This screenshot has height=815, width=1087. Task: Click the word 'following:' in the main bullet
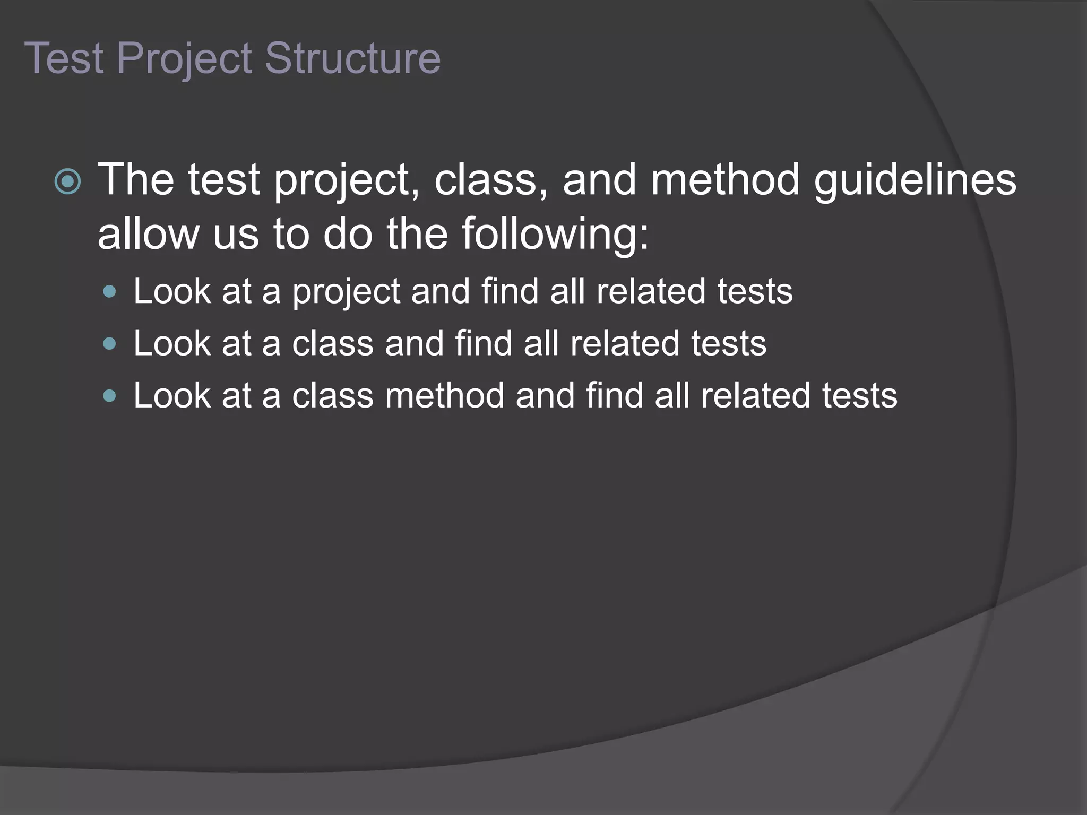555,233
